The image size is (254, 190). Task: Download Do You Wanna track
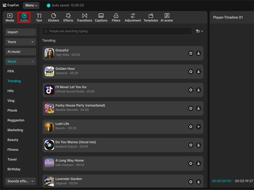point(198,145)
